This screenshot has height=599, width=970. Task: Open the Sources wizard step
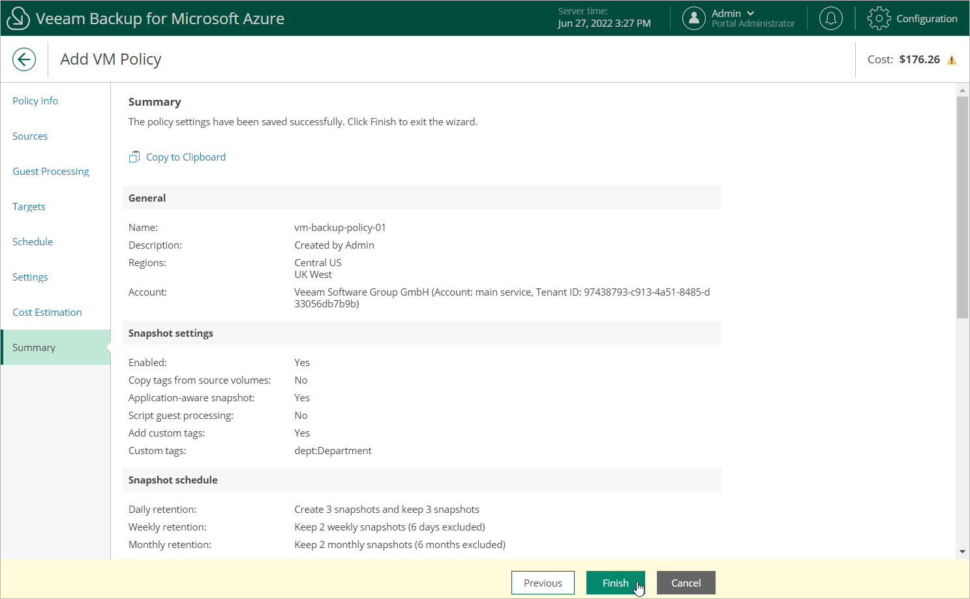[x=30, y=136]
